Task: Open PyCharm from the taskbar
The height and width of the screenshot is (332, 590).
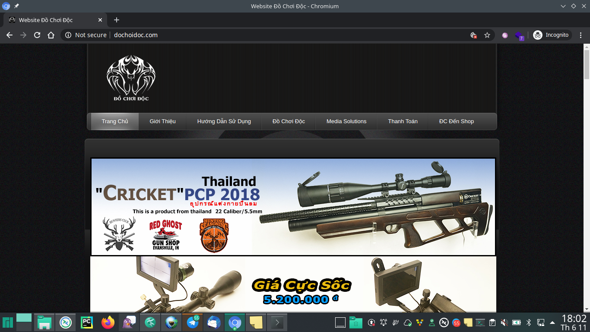Action: 87,322
